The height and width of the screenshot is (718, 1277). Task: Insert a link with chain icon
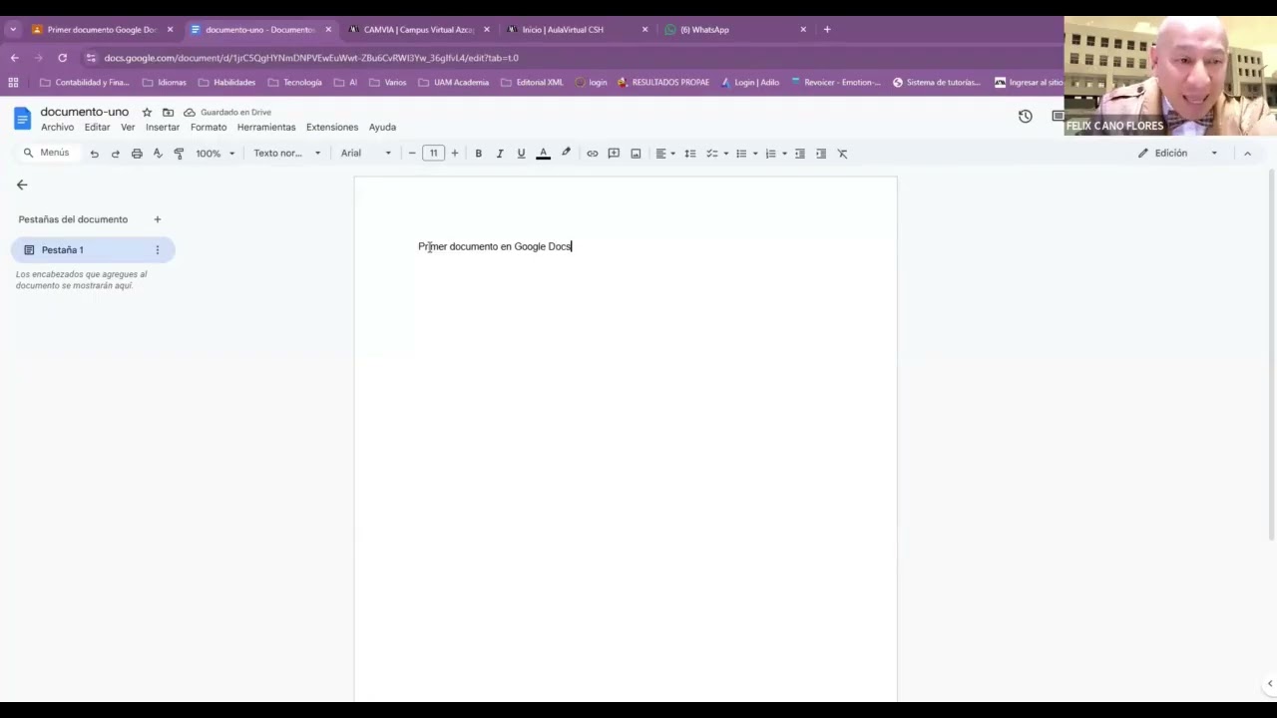(592, 154)
